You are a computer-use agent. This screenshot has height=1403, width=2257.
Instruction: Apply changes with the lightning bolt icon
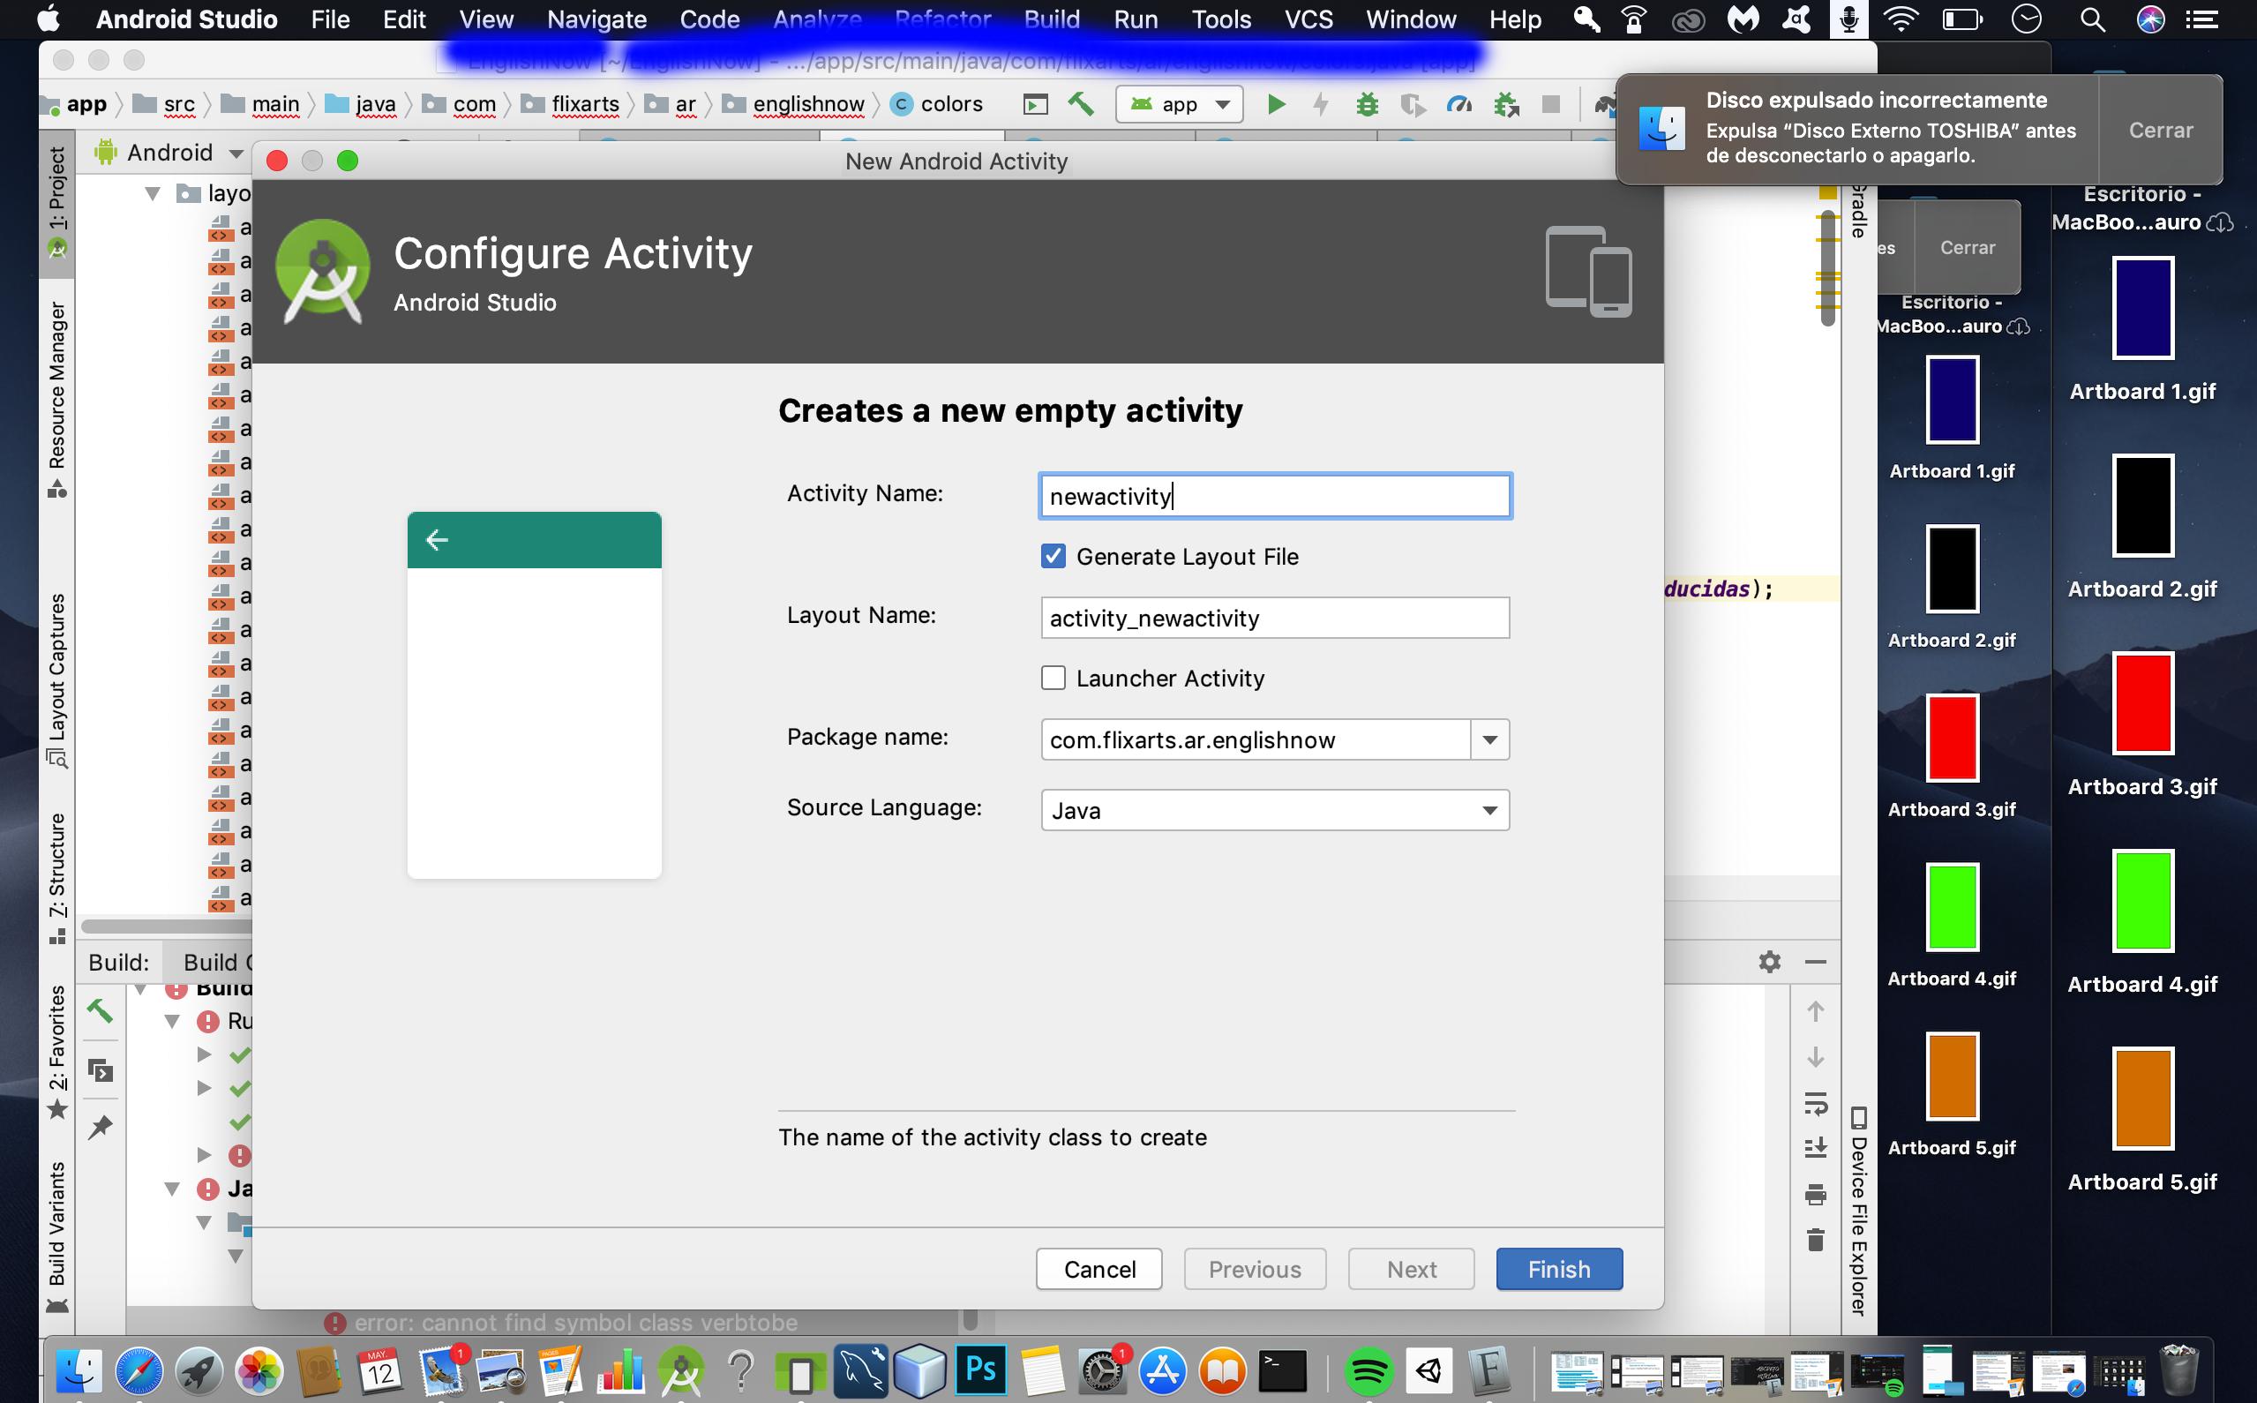point(1321,104)
